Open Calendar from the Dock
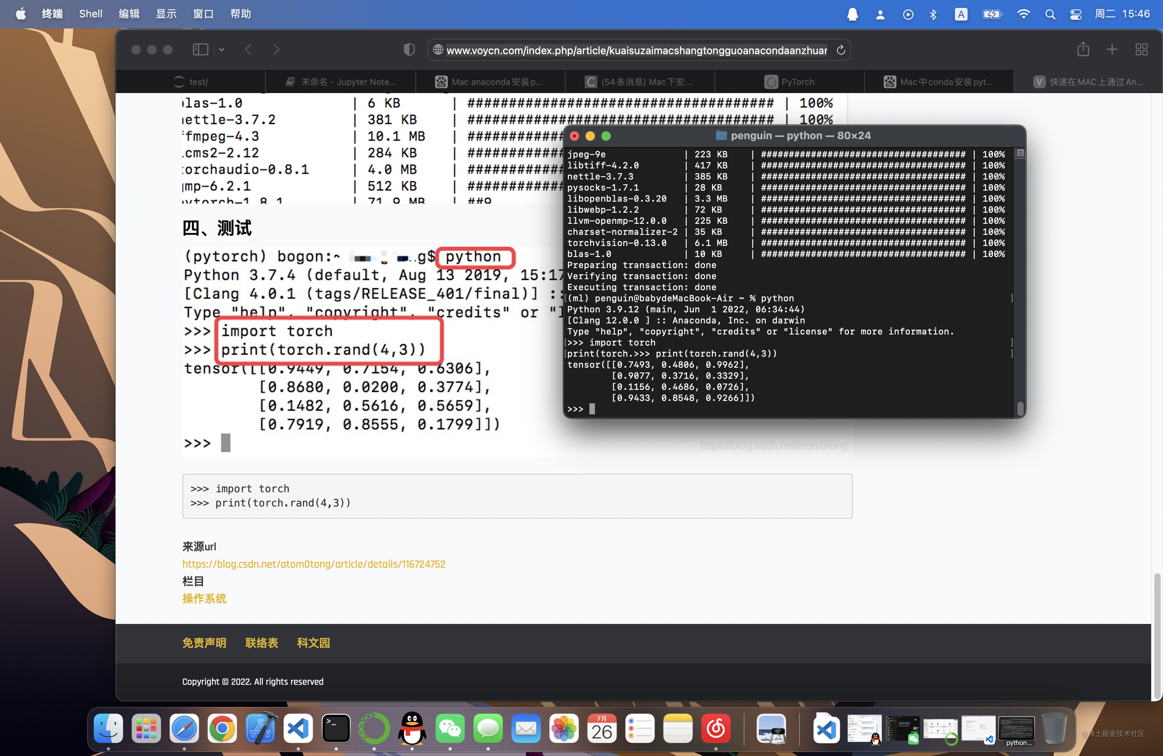Viewport: 1163px width, 756px height. pyautogui.click(x=602, y=728)
